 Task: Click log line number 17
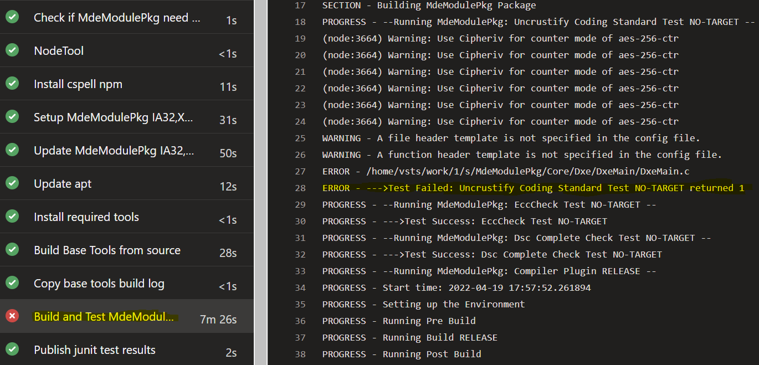click(300, 6)
